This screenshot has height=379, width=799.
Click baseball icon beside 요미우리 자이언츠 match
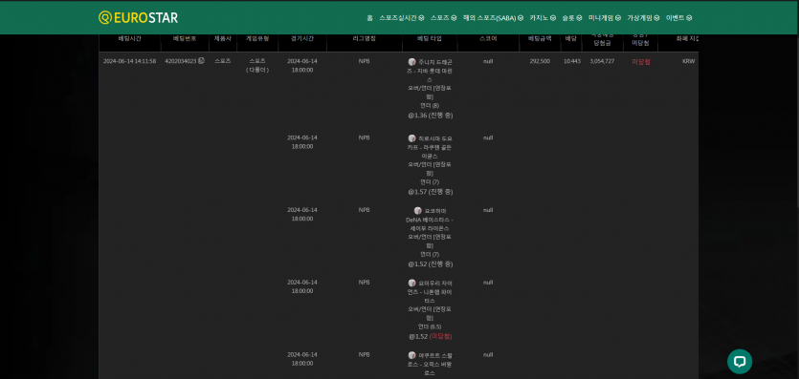click(x=411, y=283)
